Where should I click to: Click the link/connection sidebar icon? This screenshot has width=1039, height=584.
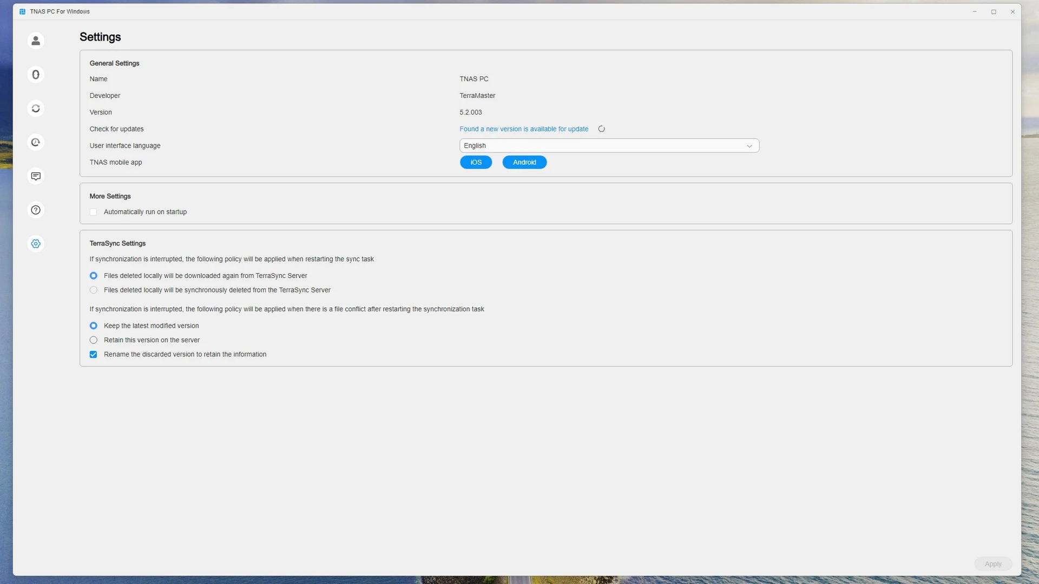pyautogui.click(x=36, y=75)
